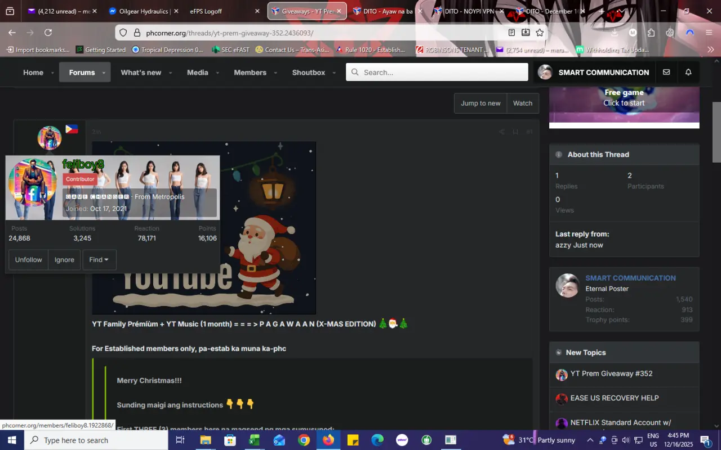Click the site security shield icon

[124, 33]
